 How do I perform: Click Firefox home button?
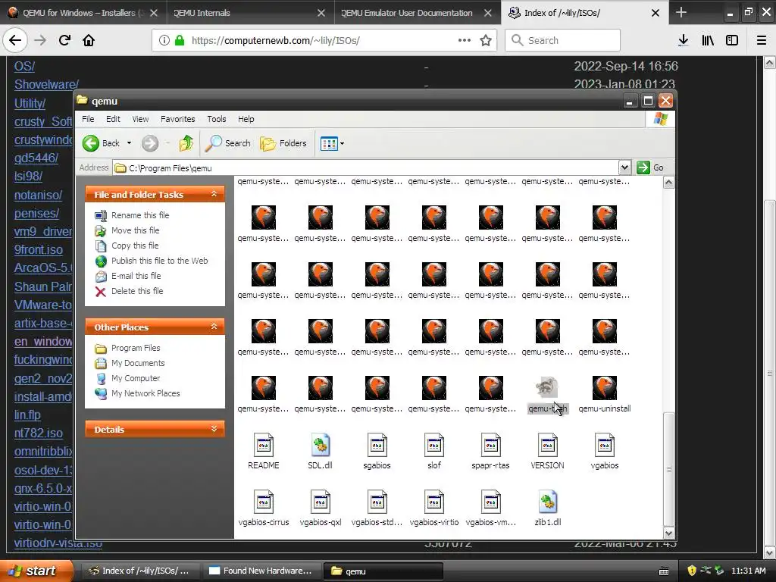[89, 40]
